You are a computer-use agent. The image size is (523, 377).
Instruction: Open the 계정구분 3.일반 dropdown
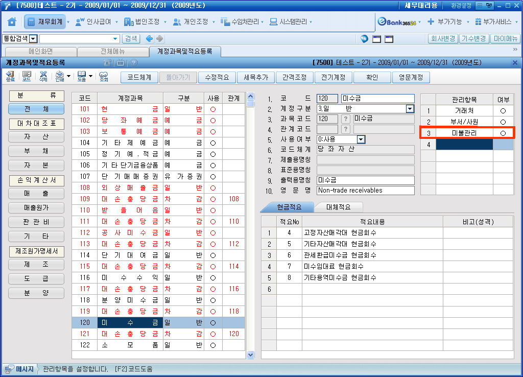pos(410,109)
